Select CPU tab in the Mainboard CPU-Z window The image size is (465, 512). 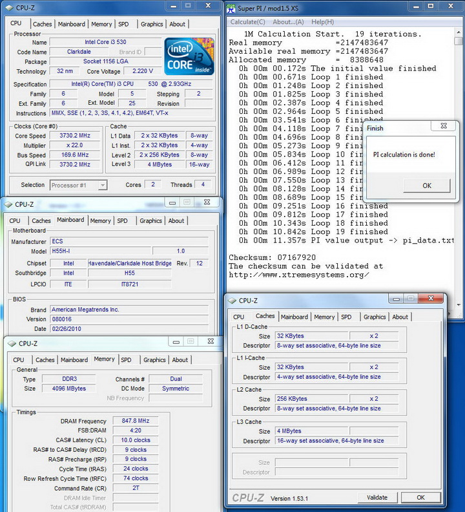pos(15,220)
